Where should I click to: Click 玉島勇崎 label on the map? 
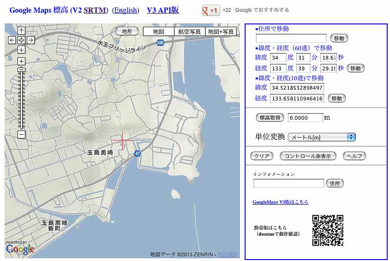[100, 153]
